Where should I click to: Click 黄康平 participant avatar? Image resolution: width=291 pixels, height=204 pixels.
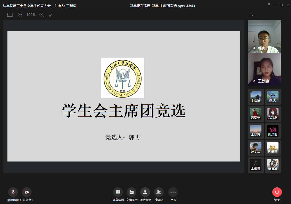tap(256, 114)
